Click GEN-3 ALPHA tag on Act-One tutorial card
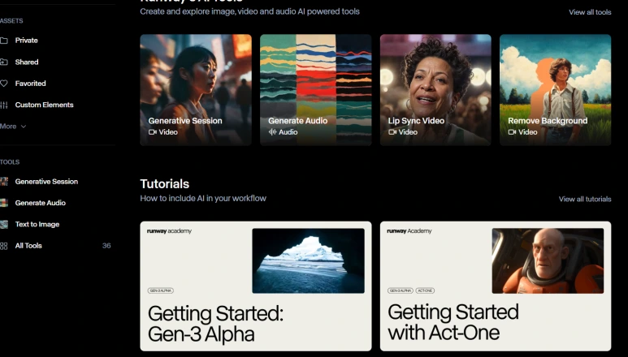628x357 pixels. click(400, 290)
